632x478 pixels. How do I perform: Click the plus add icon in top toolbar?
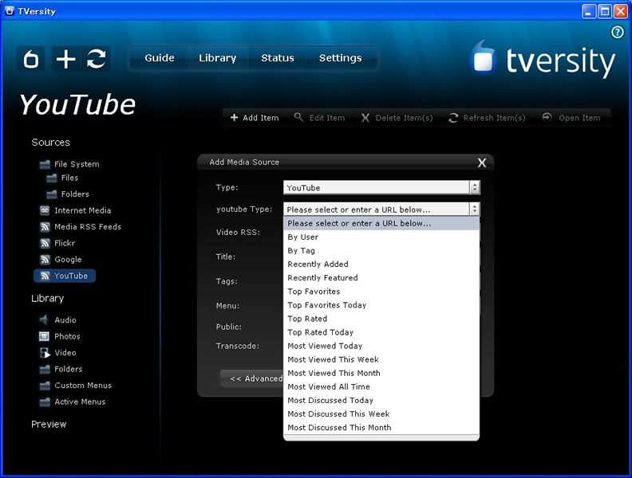pos(65,59)
